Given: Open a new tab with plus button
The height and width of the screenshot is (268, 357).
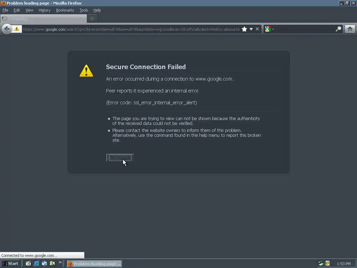Looking at the screenshot, I should point(92,19).
